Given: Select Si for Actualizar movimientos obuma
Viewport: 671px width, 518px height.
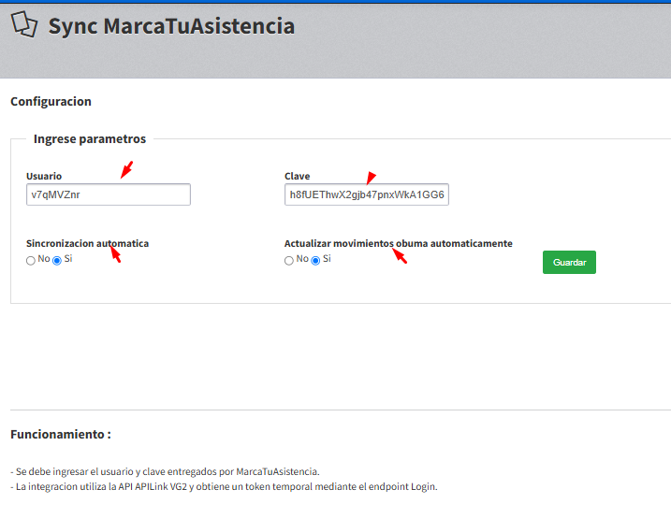Looking at the screenshot, I should coord(315,260).
